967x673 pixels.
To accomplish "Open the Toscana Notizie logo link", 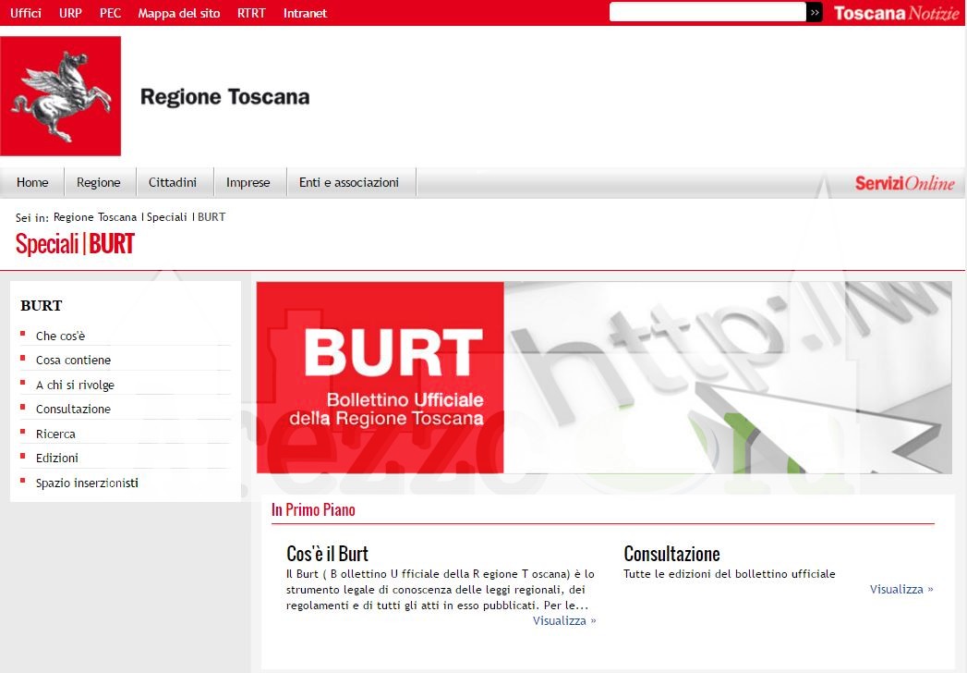I will point(896,13).
